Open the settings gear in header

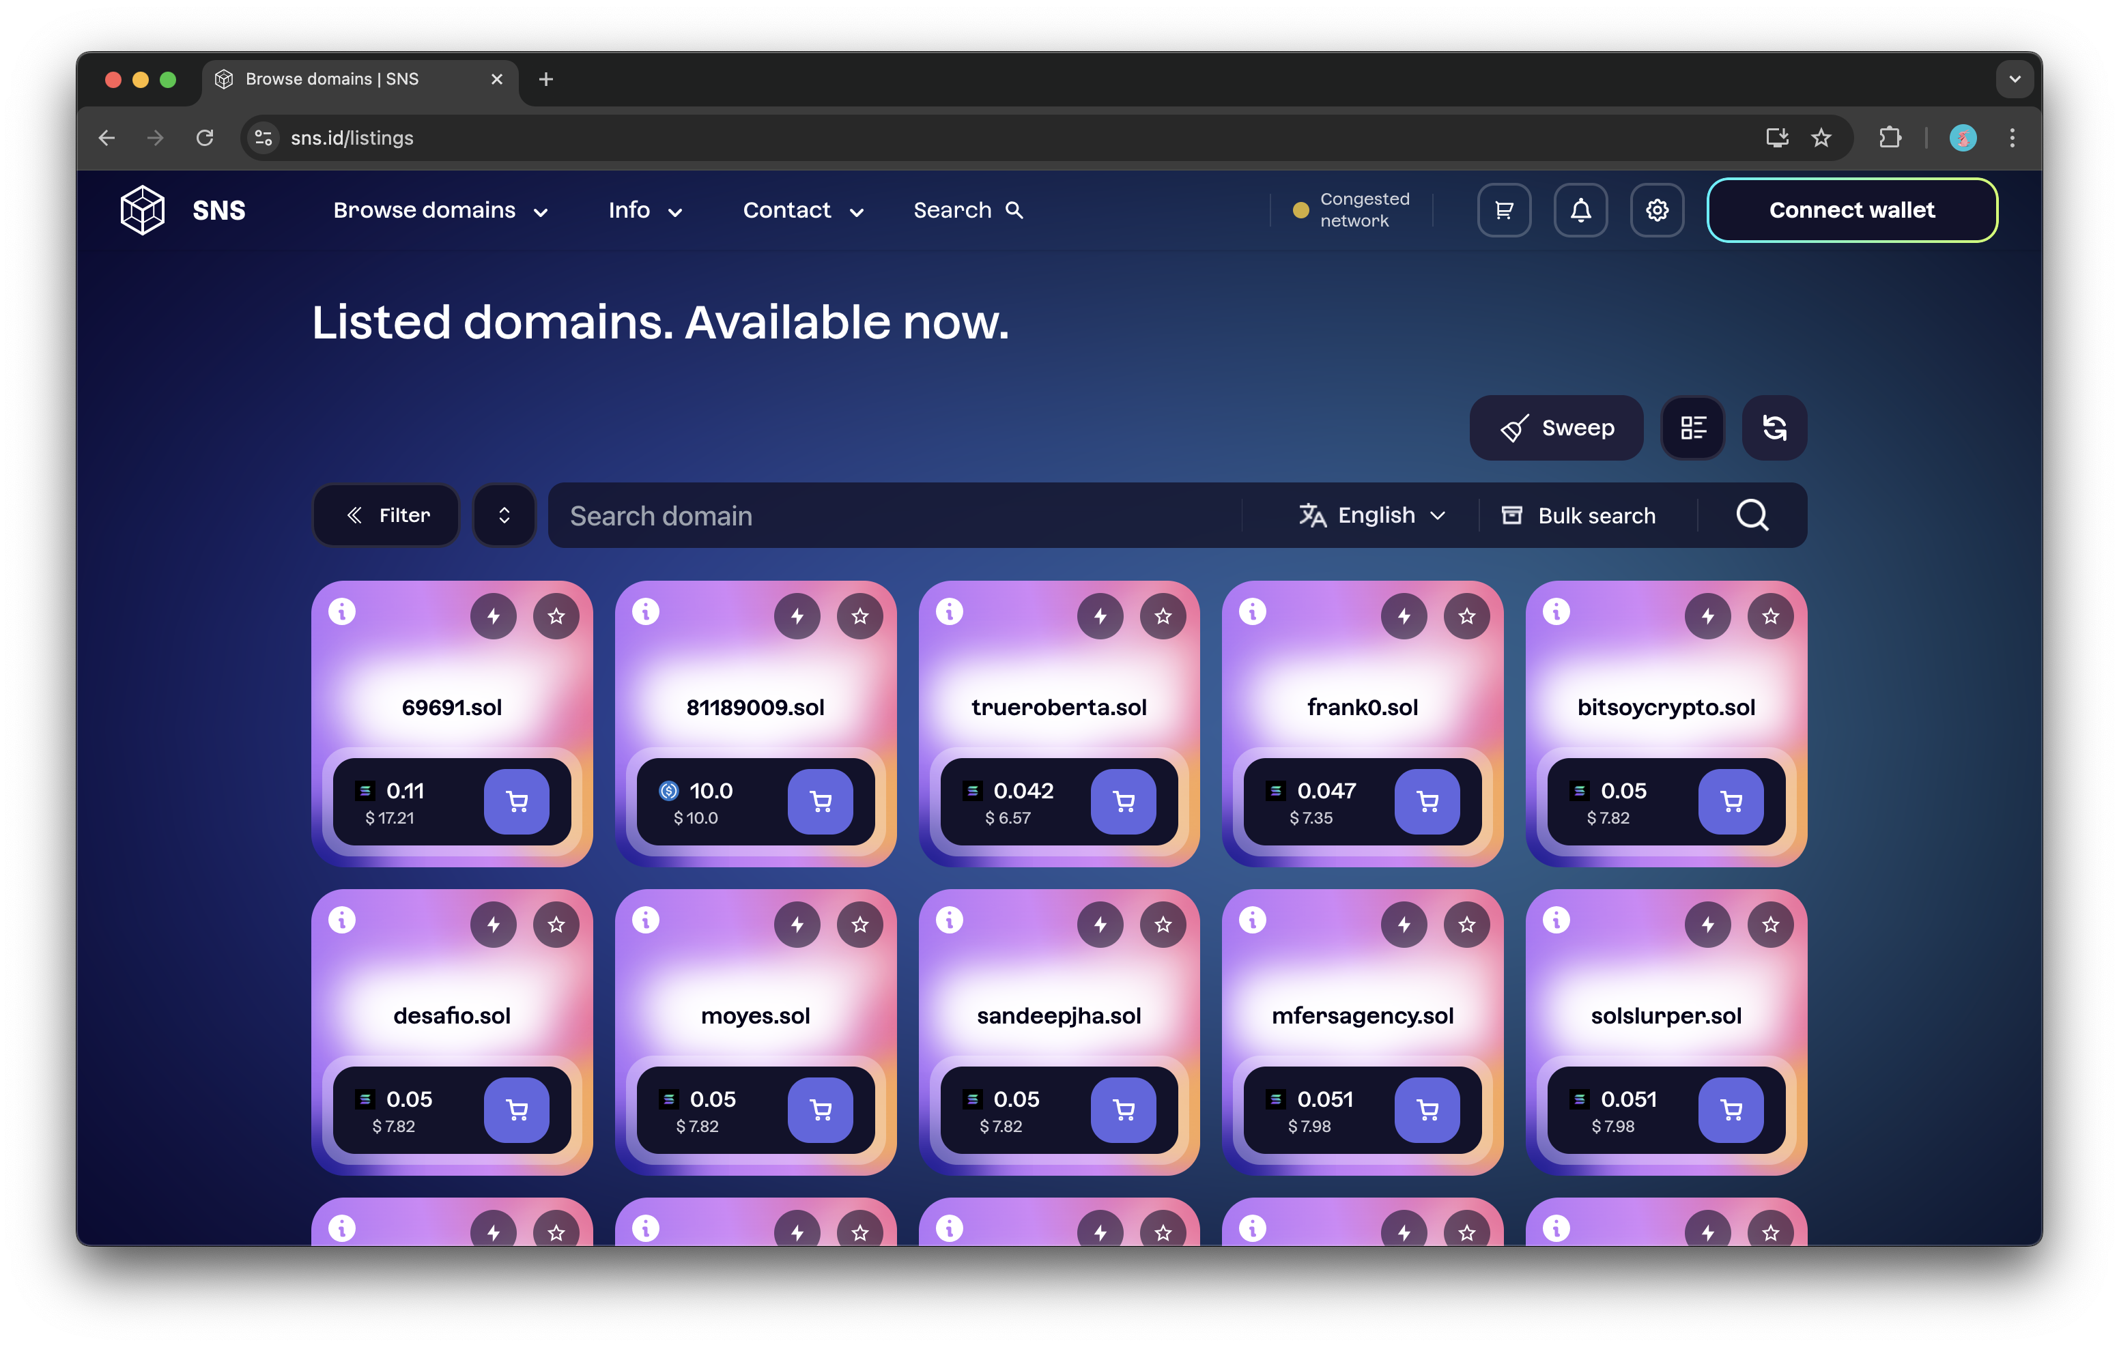[x=1657, y=210]
